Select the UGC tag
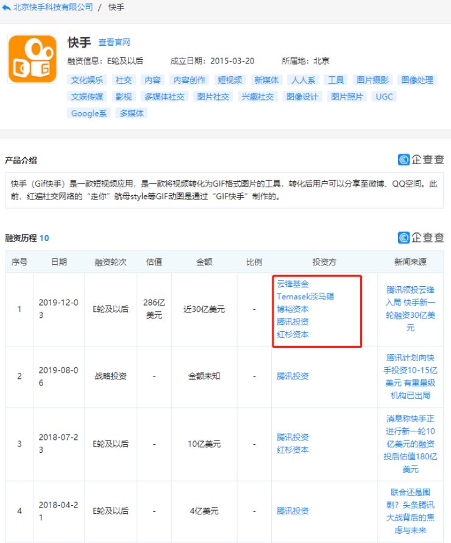This screenshot has width=451, height=543. tap(384, 96)
